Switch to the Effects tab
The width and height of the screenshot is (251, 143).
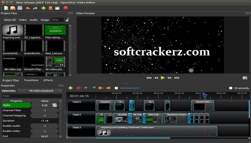[x=48, y=80]
